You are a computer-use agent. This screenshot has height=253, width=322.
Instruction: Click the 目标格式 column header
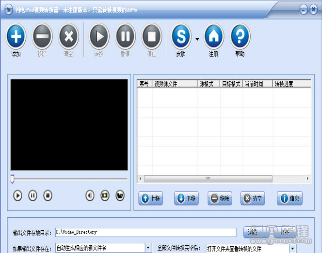[x=231, y=84]
